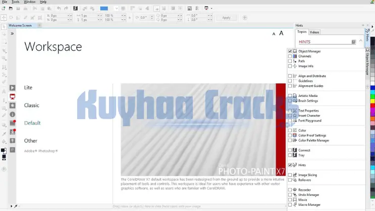Collapse the Hints docker with double arrow

coord(362,25)
